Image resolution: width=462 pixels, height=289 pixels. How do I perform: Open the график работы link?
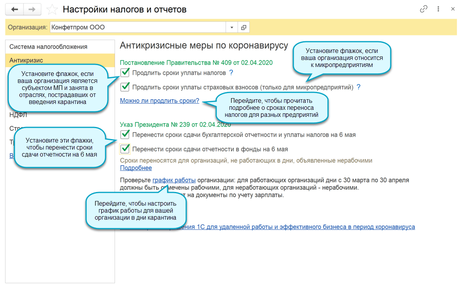click(x=174, y=180)
